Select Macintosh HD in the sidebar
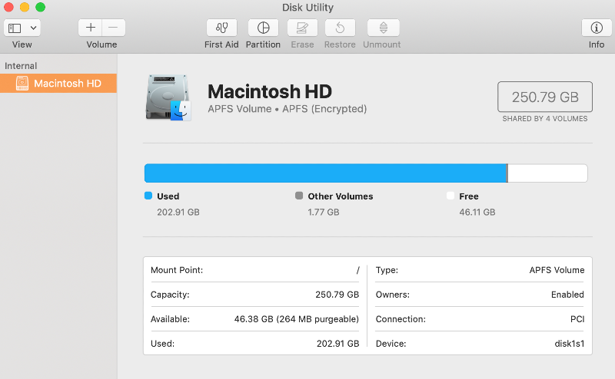615x379 pixels. pos(58,83)
